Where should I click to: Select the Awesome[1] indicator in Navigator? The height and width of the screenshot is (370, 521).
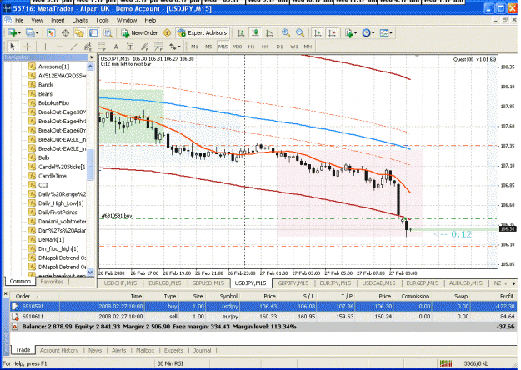(53, 67)
